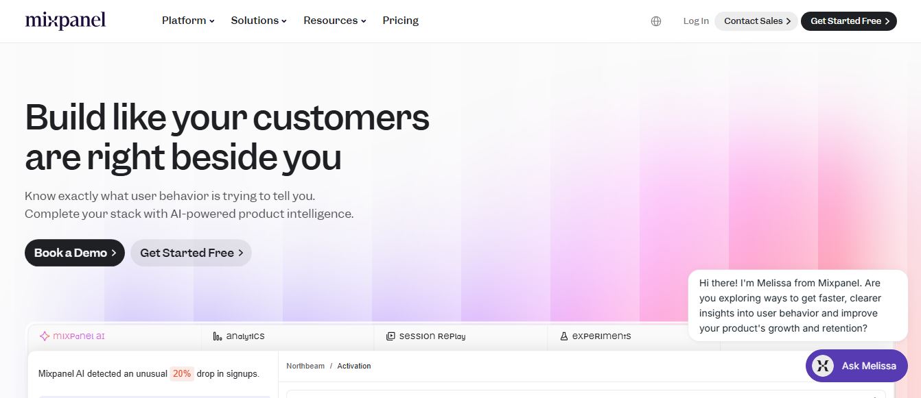The width and height of the screenshot is (921, 398).
Task: Click the Contact Sales button
Action: click(x=756, y=21)
